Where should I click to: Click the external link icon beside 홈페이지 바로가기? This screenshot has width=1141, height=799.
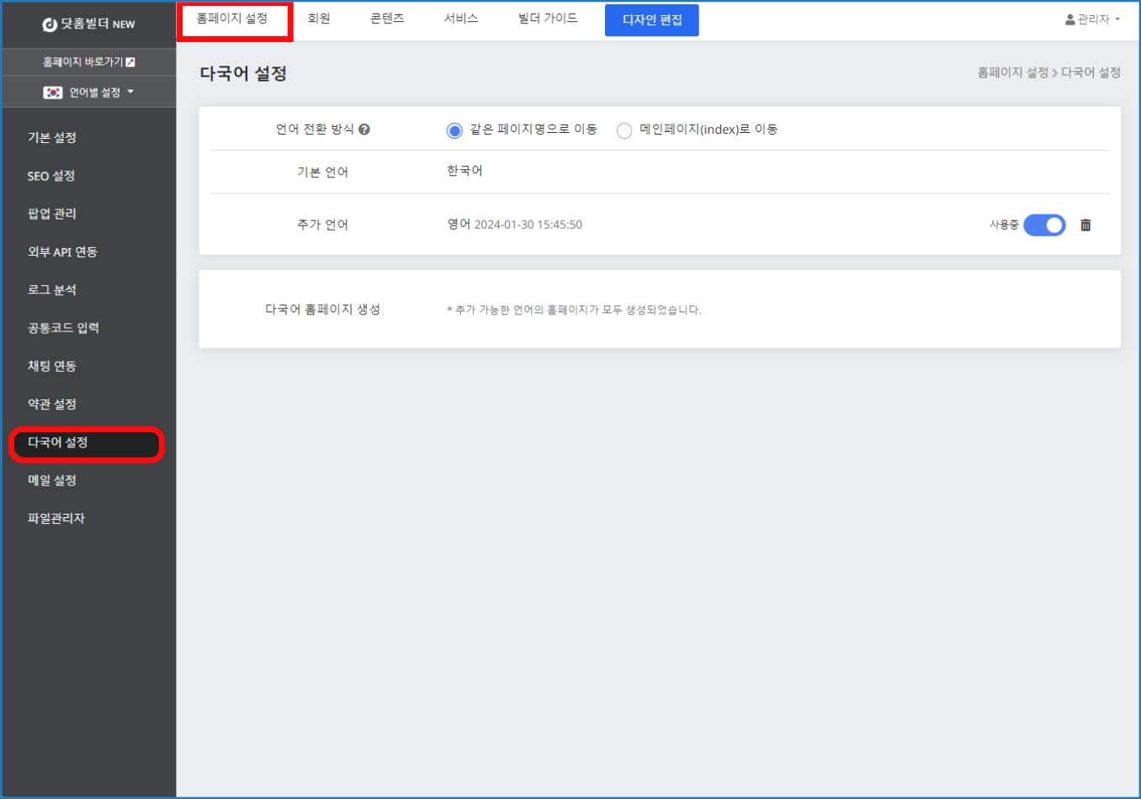(x=130, y=62)
